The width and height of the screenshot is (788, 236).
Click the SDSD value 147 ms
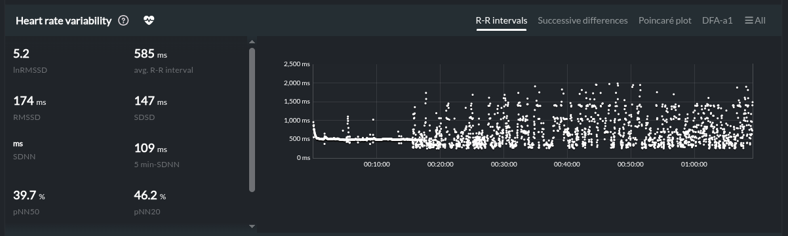click(151, 102)
